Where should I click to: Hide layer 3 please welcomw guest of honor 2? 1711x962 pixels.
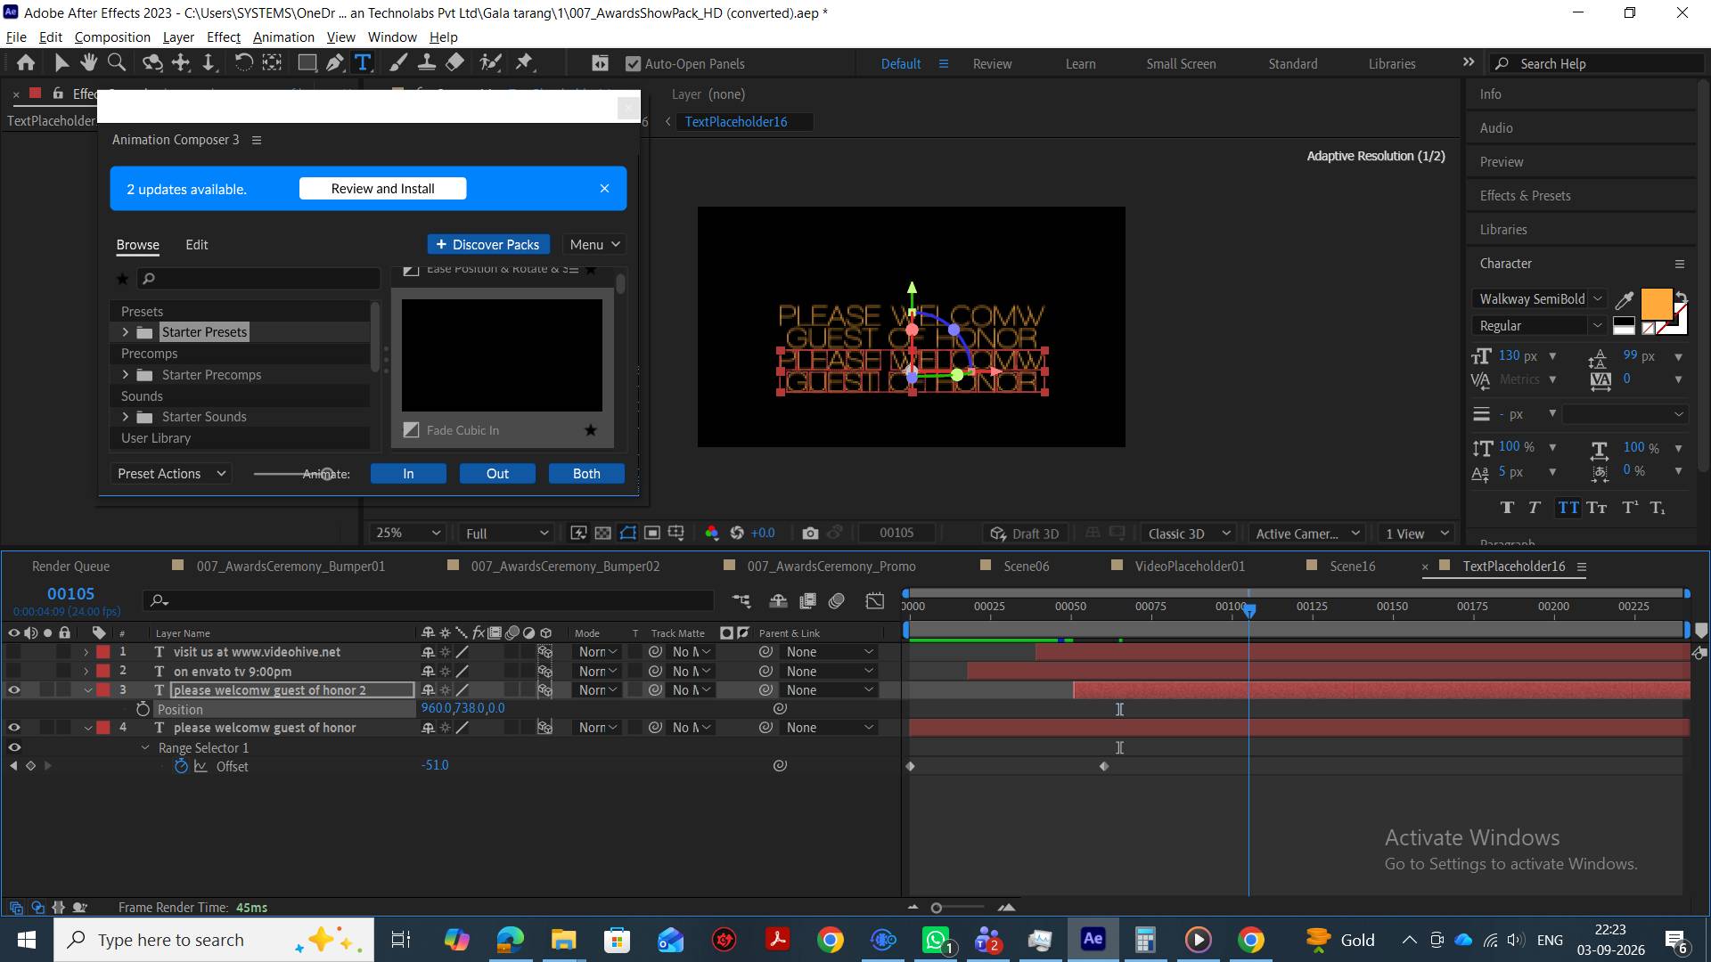(13, 689)
